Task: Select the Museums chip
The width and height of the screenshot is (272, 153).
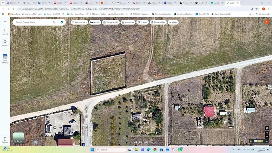Action: point(128,22)
